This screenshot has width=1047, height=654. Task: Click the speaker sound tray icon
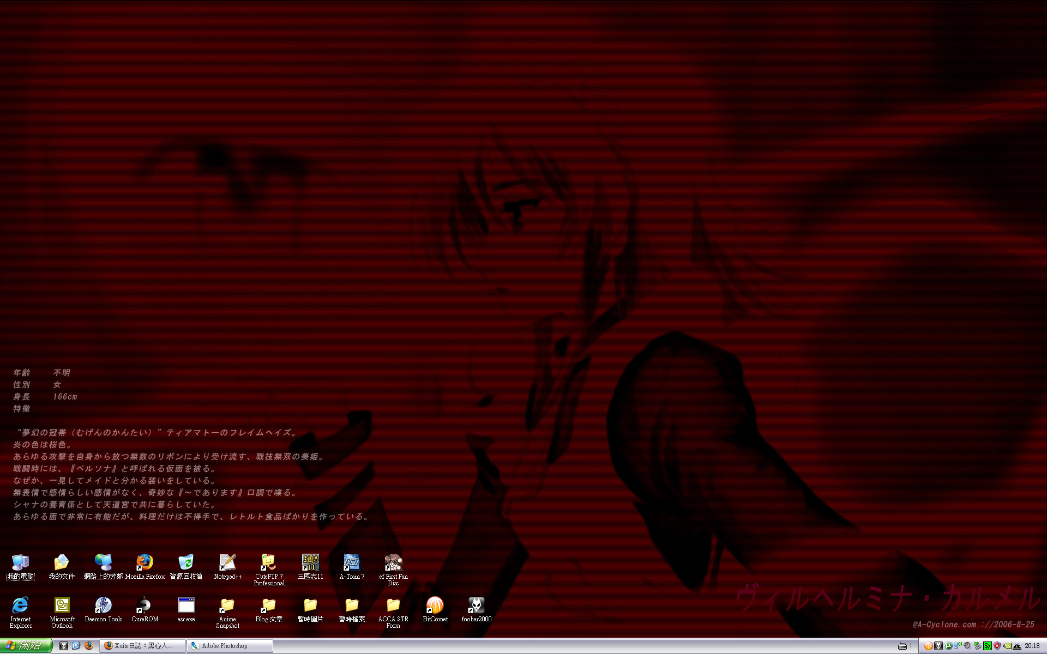pyautogui.click(x=967, y=646)
